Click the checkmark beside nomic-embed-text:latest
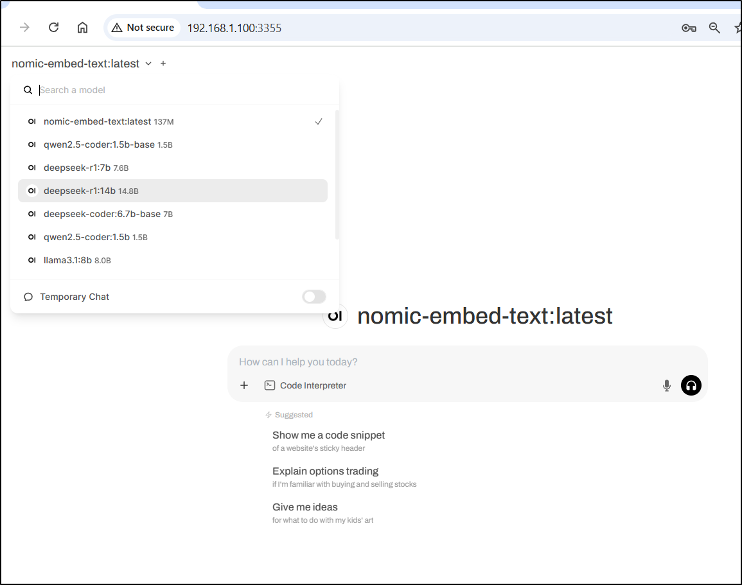 319,121
